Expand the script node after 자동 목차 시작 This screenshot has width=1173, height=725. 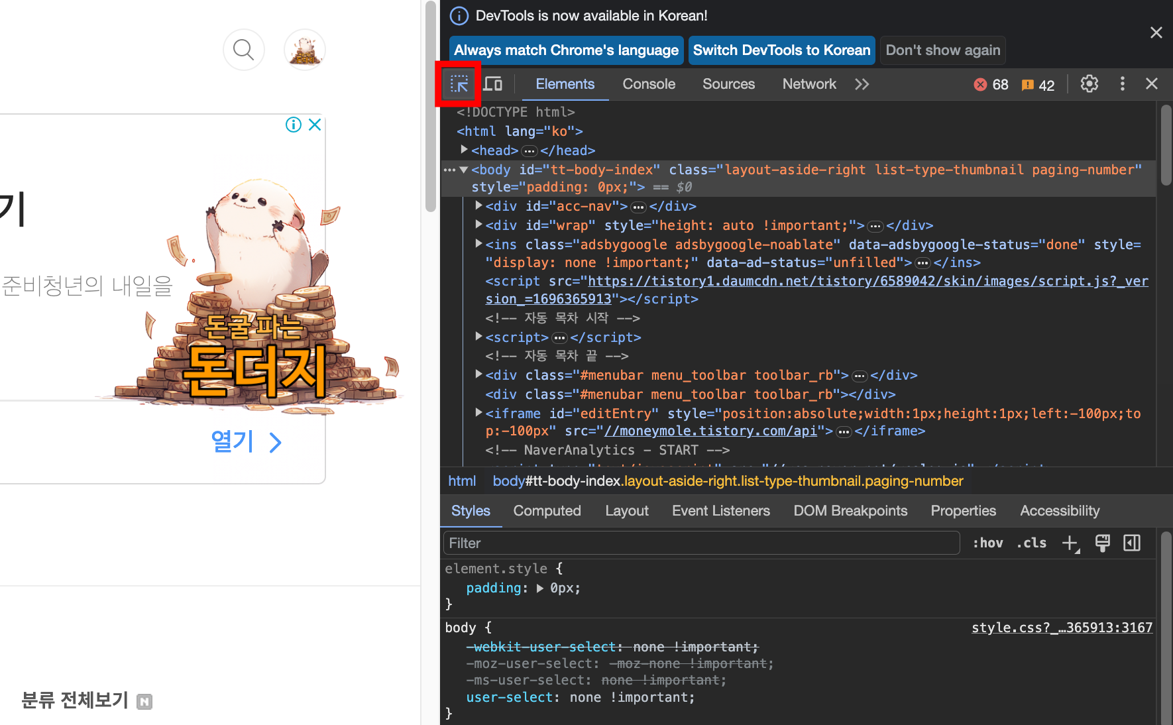tap(478, 337)
